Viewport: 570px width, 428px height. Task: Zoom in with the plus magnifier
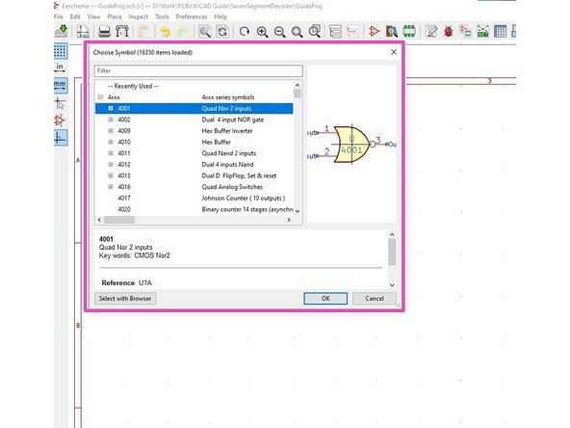point(262,31)
